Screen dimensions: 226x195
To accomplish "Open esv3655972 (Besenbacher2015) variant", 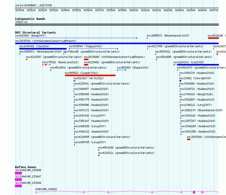I will (x=168, y=36).
